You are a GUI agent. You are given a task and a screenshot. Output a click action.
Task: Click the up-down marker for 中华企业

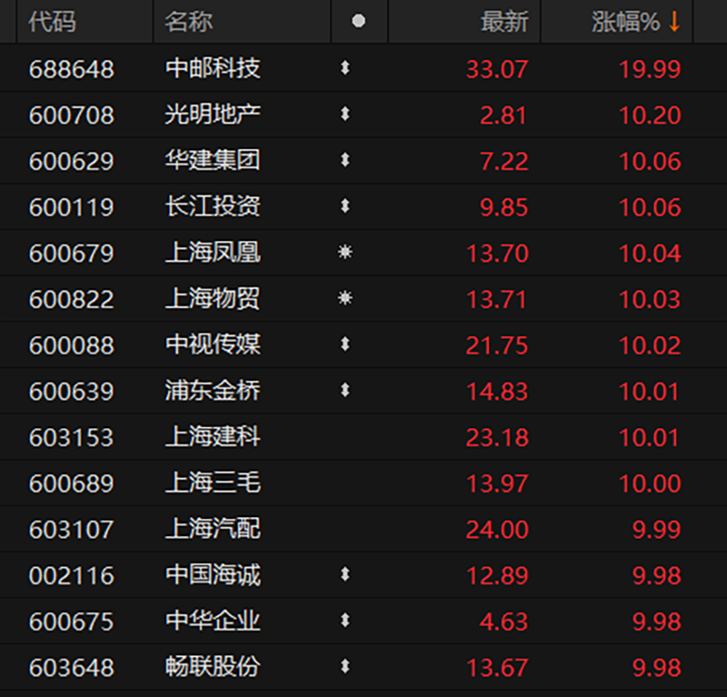pos(345,621)
